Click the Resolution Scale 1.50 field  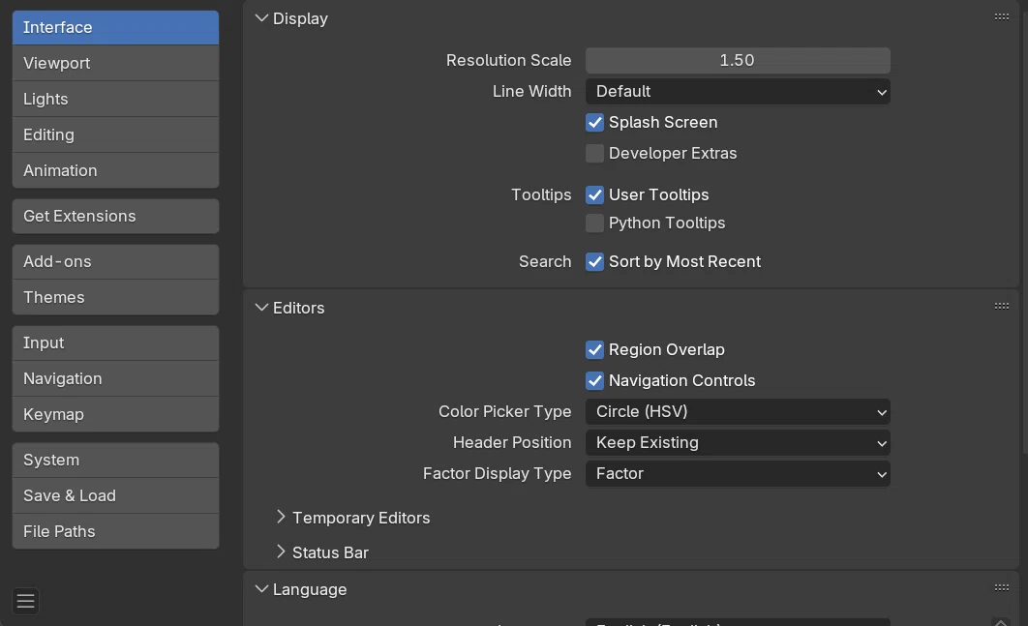coord(738,60)
